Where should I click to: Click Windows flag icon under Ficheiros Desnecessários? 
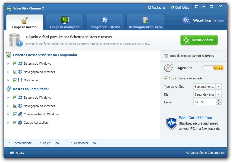coord(20,64)
